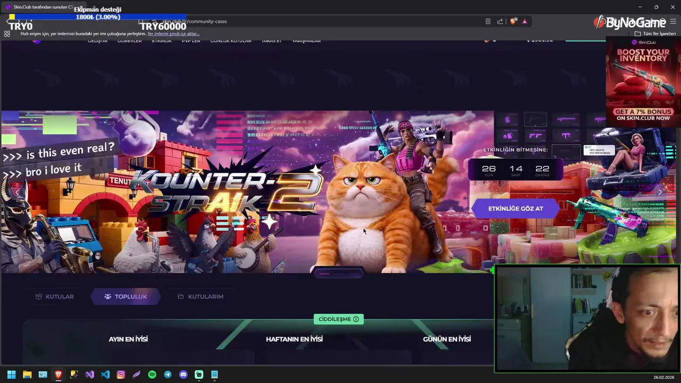The height and width of the screenshot is (383, 681).
Task: Open Tüm Yer İşaretleri bookmarks folder
Action: coord(655,34)
